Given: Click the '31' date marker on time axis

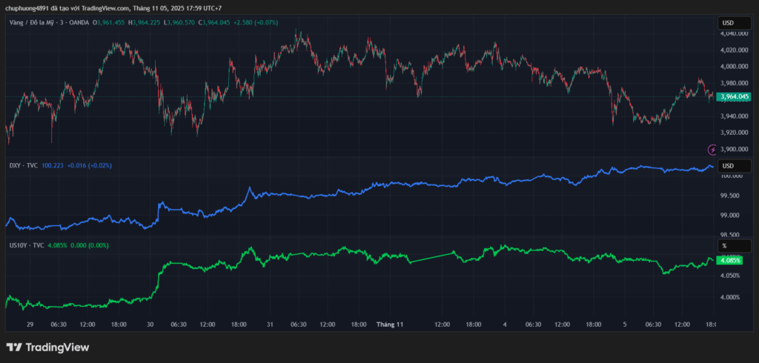Looking at the screenshot, I should 271,324.
